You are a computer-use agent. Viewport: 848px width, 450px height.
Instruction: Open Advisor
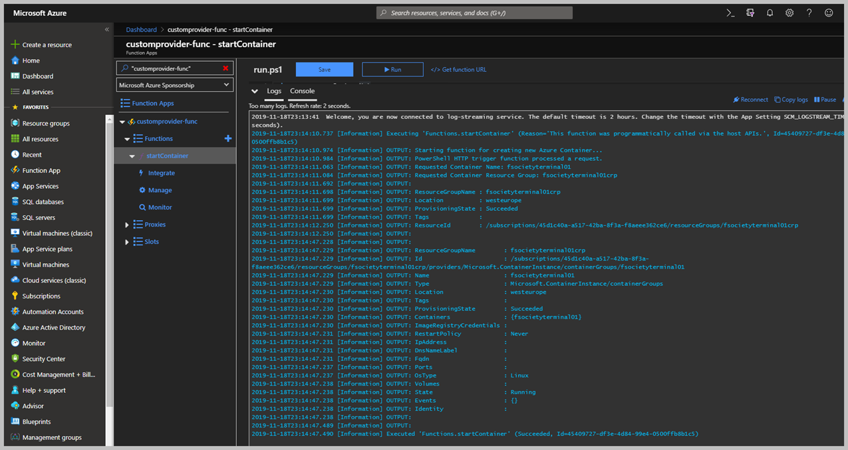(27, 406)
